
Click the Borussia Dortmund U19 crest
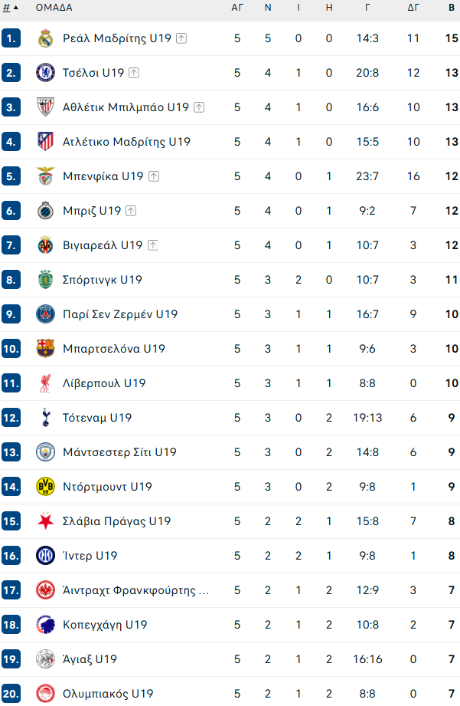(45, 487)
